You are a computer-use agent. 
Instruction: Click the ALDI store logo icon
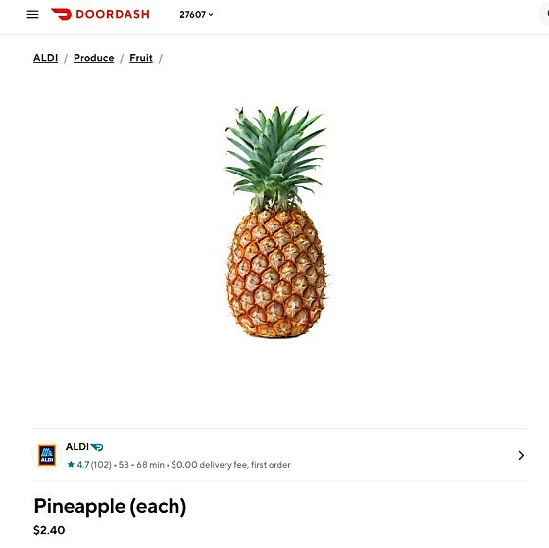47,455
